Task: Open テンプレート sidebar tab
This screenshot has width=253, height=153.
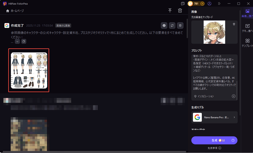Action: click(247, 43)
